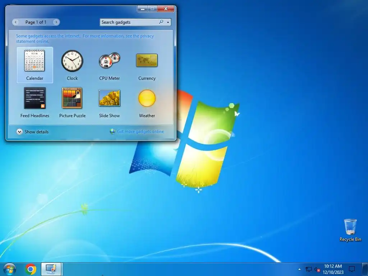
Task: Select the Feed Headlines gadget icon
Action: click(35, 98)
